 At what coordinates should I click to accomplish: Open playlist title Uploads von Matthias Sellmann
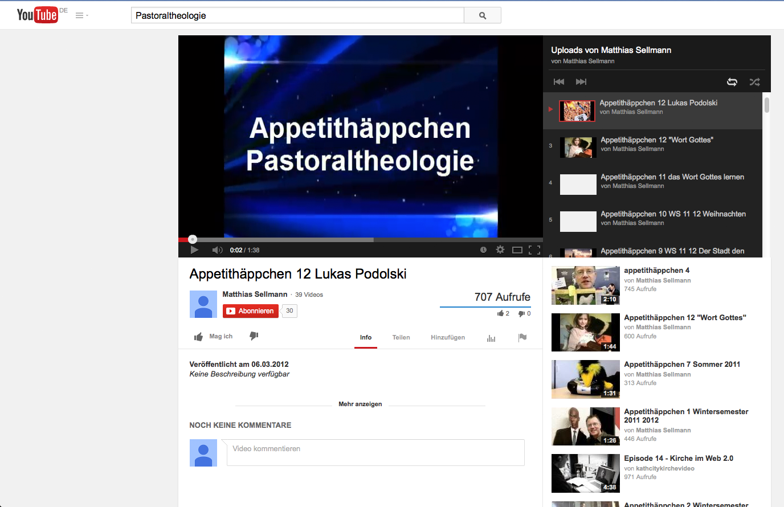[611, 50]
